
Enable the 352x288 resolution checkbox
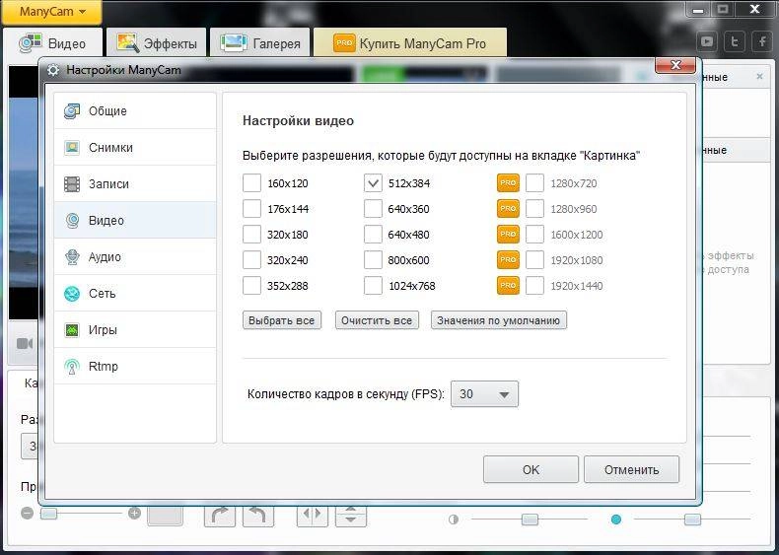251,285
